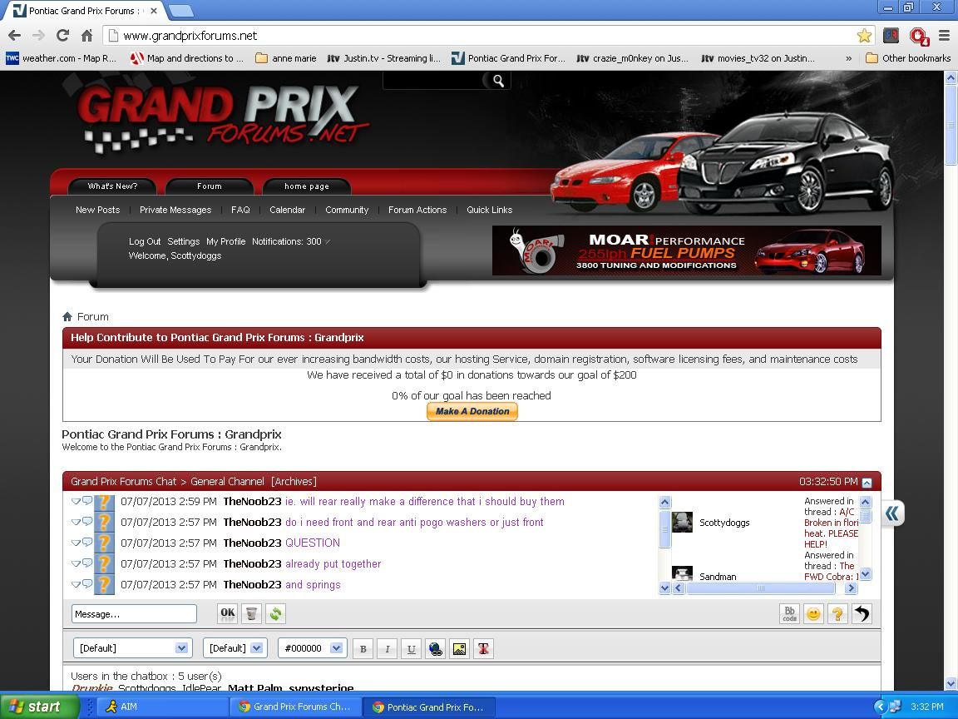Switch to the Forum tab
The width and height of the screenshot is (958, 719).
coord(209,186)
